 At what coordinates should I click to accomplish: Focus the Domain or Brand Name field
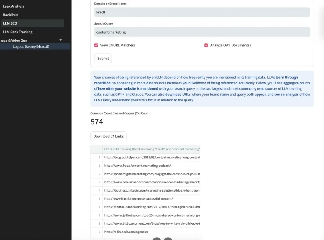(202, 12)
